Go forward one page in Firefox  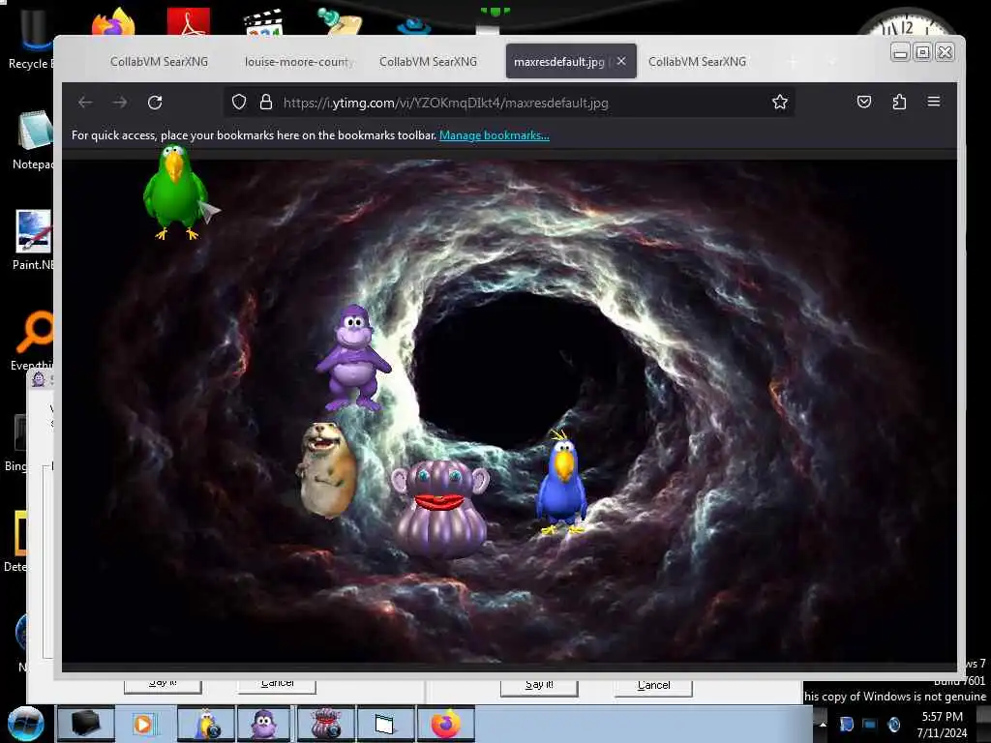[119, 103]
